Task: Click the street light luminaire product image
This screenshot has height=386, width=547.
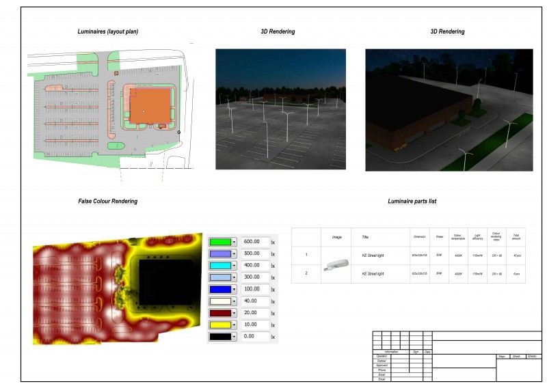Action: [x=336, y=265]
